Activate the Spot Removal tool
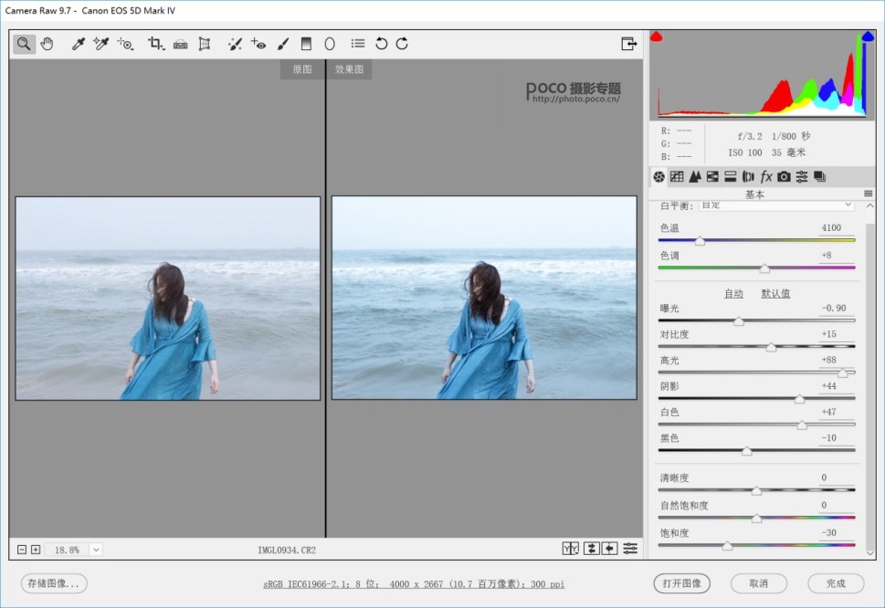 (235, 44)
